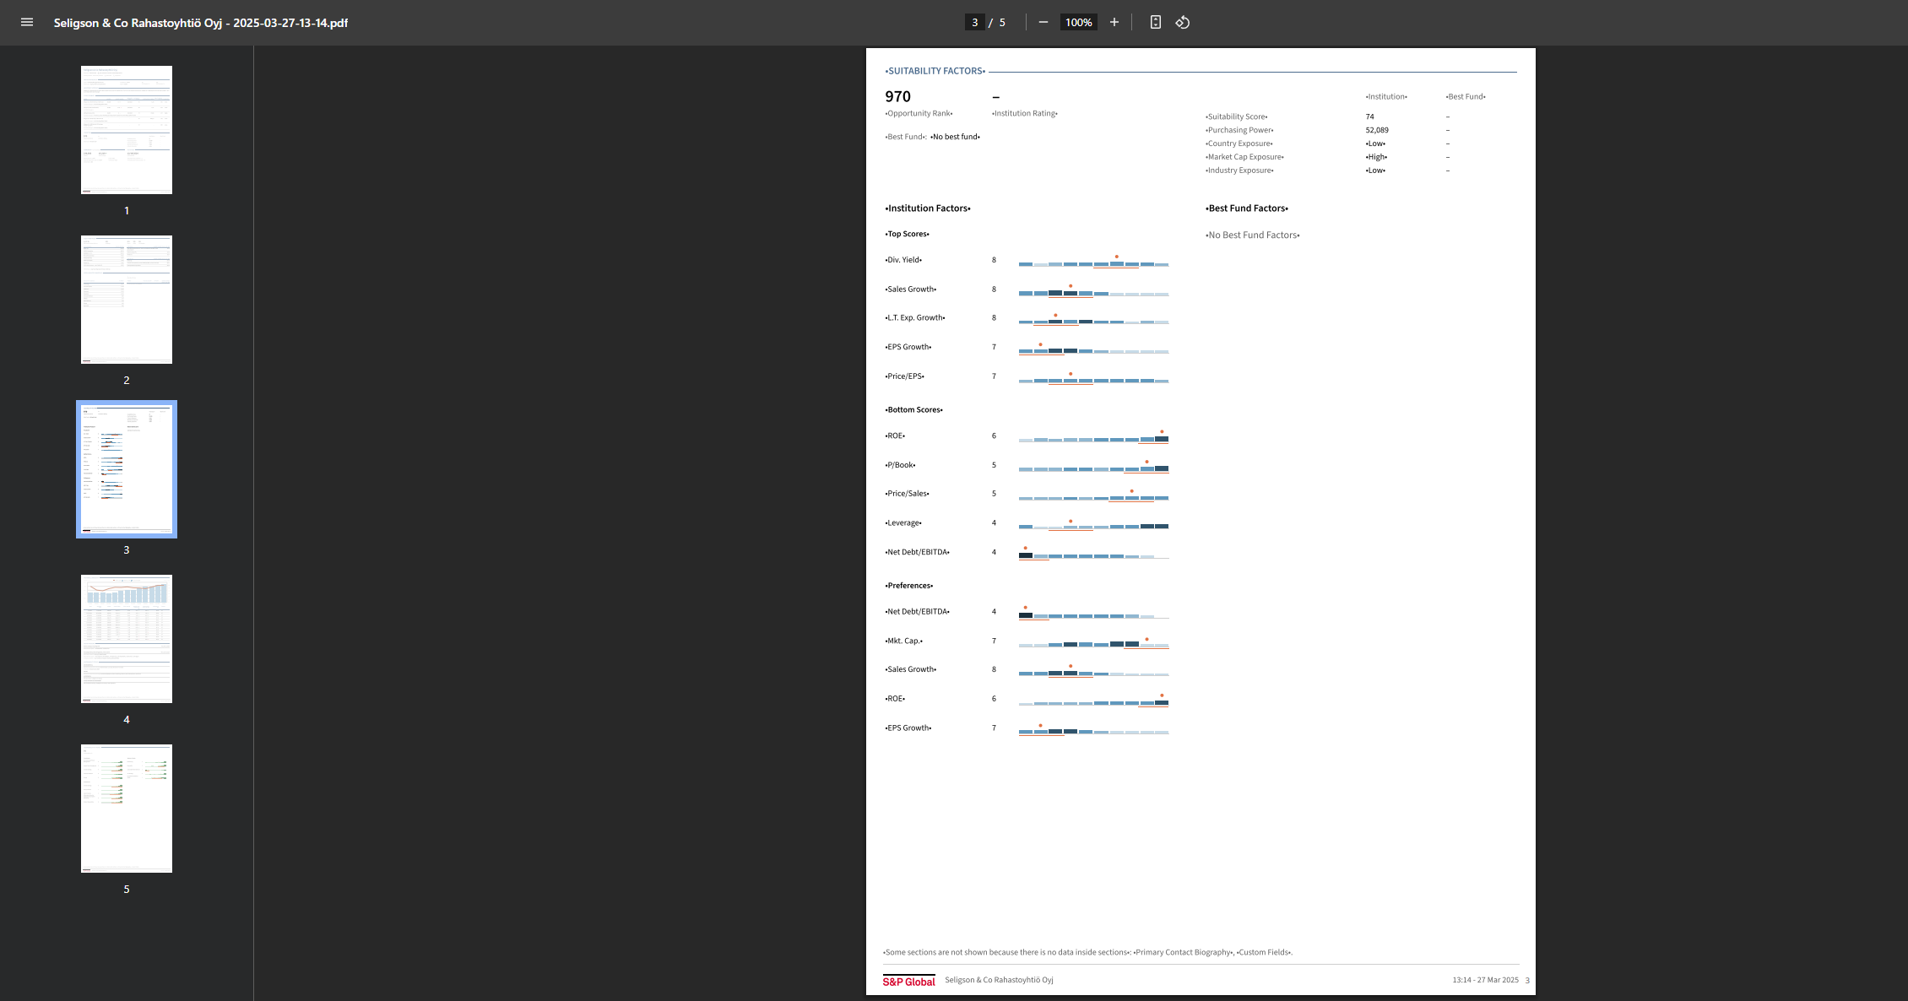Open the page 2 thumbnail

pyautogui.click(x=127, y=300)
